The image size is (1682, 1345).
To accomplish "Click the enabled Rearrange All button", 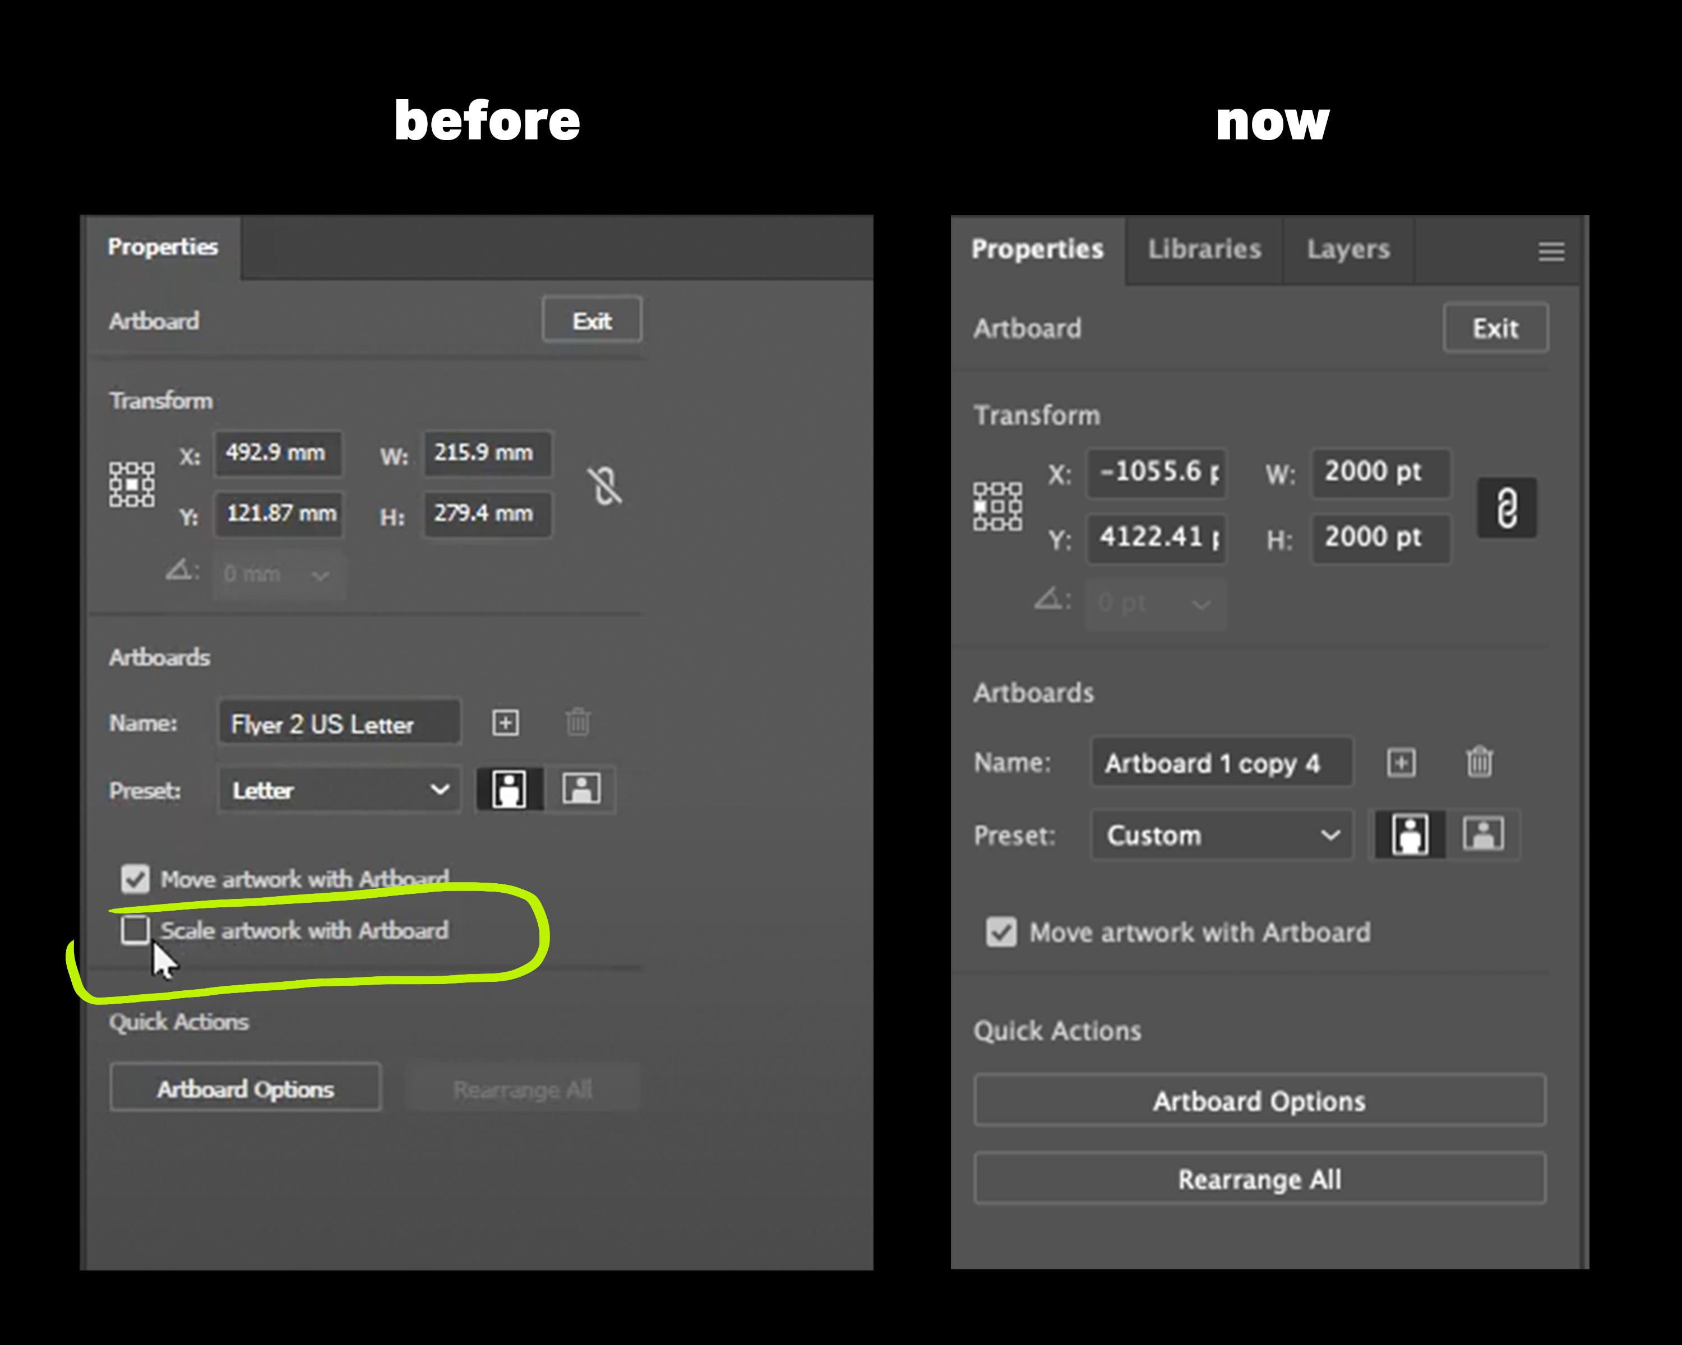I will 1259,1178.
